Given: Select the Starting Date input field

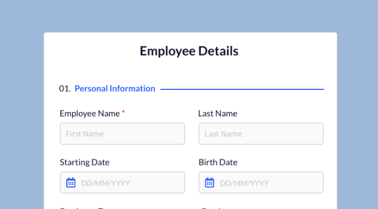Looking at the screenshot, I should coord(122,182).
